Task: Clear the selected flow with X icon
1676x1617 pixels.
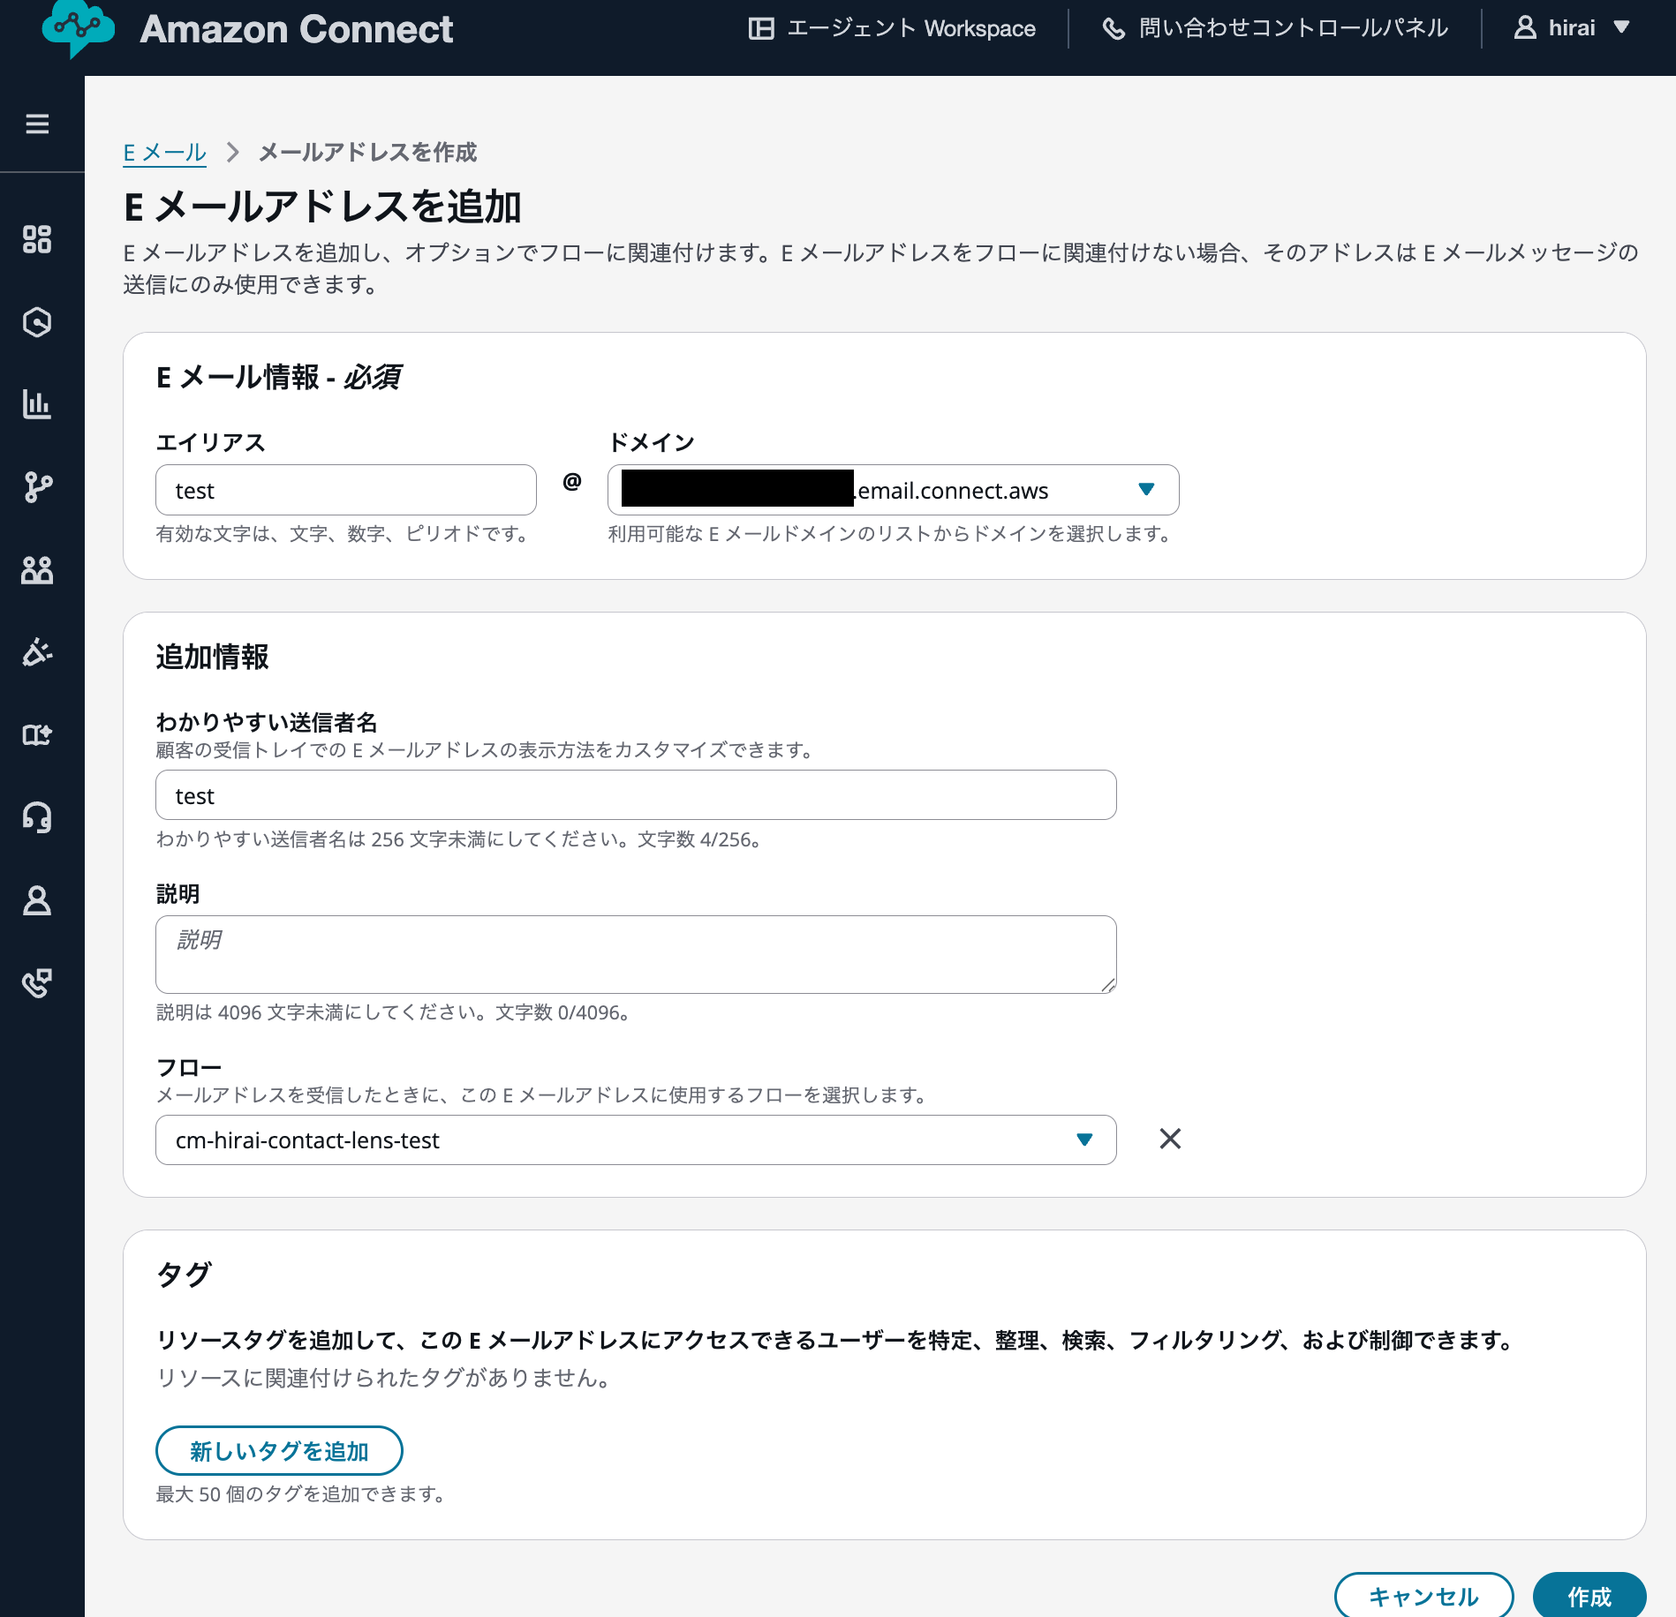Action: (1170, 1139)
